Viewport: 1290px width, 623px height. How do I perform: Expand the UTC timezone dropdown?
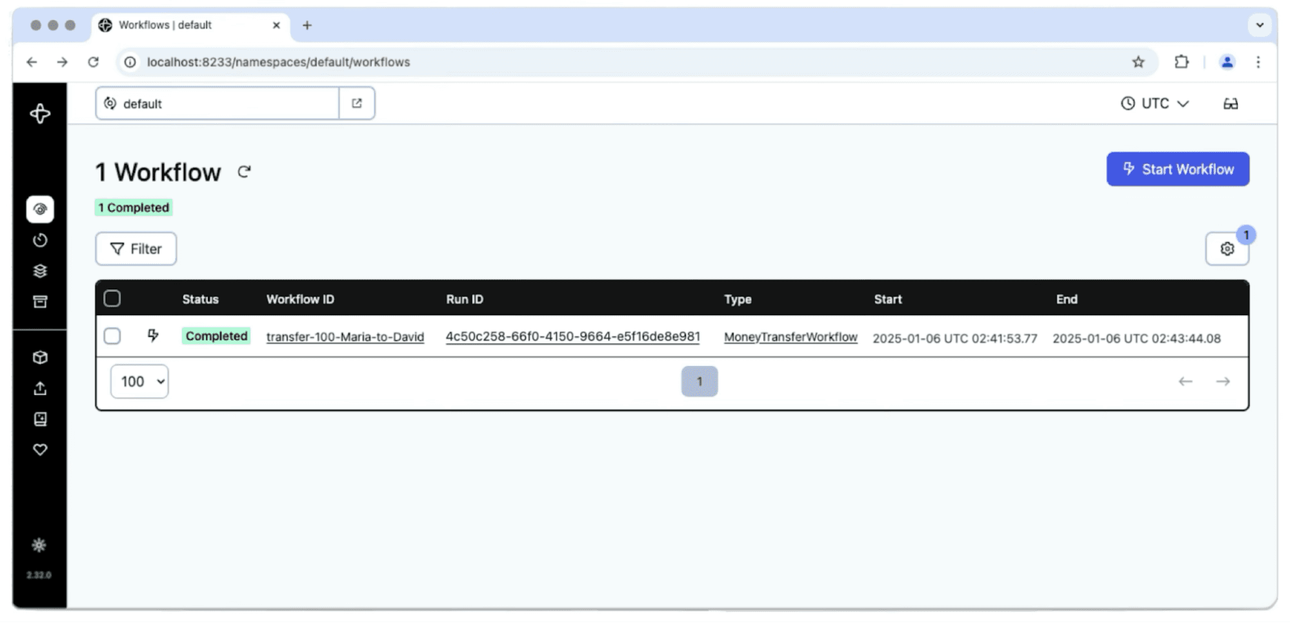1154,103
